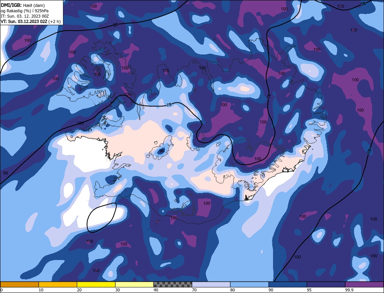384x293 pixels.
Task: Click the legend tick label '30'
Action: pyautogui.click(x=118, y=290)
